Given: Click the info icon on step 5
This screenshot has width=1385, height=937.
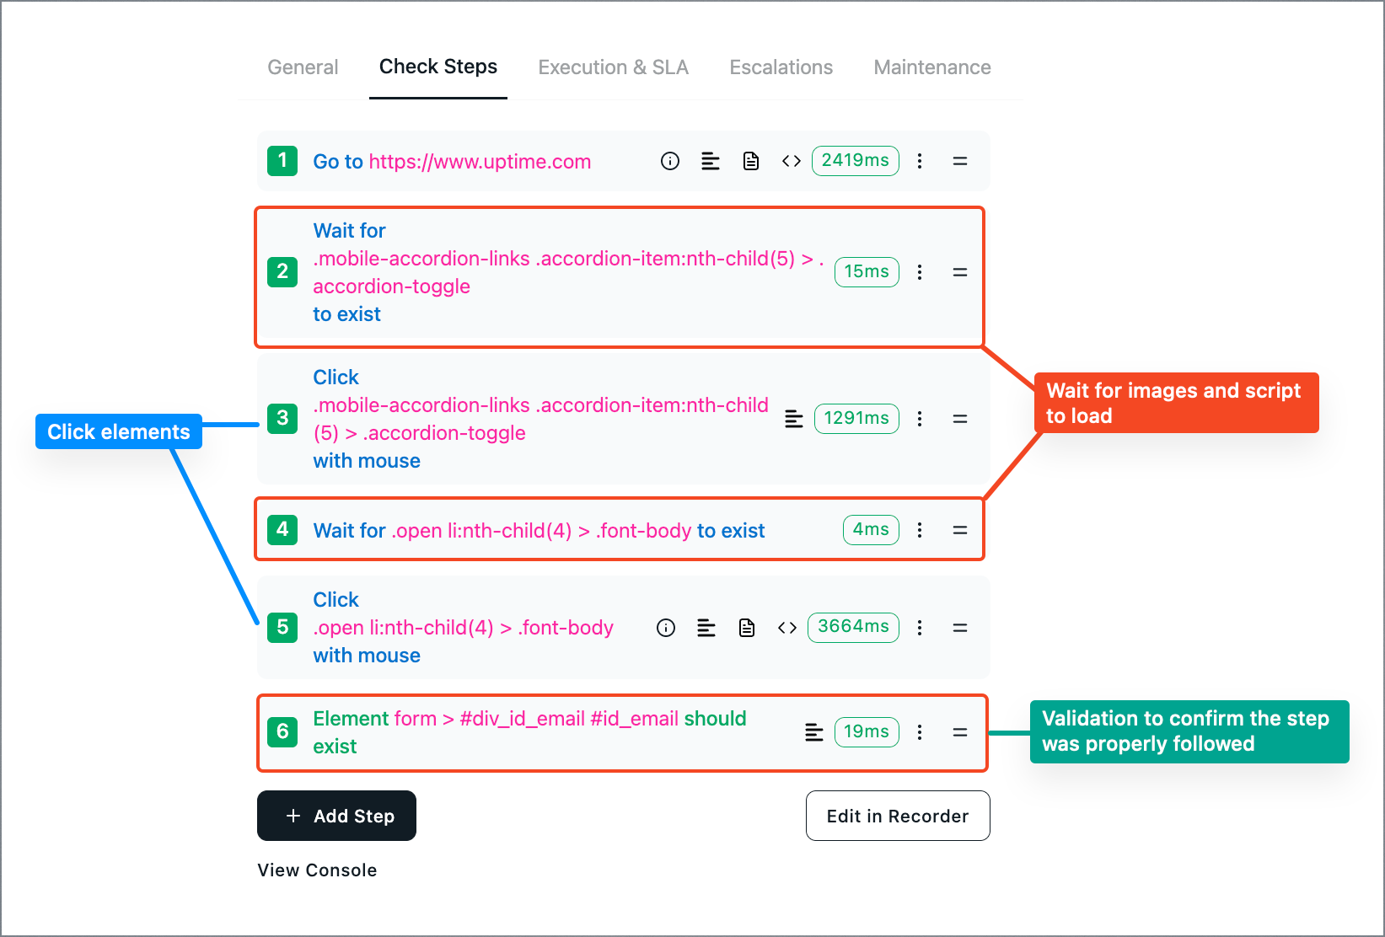Looking at the screenshot, I should click(666, 628).
